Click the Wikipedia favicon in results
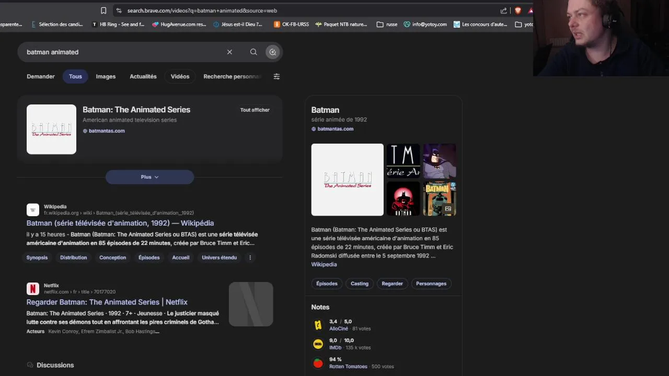 click(x=33, y=210)
